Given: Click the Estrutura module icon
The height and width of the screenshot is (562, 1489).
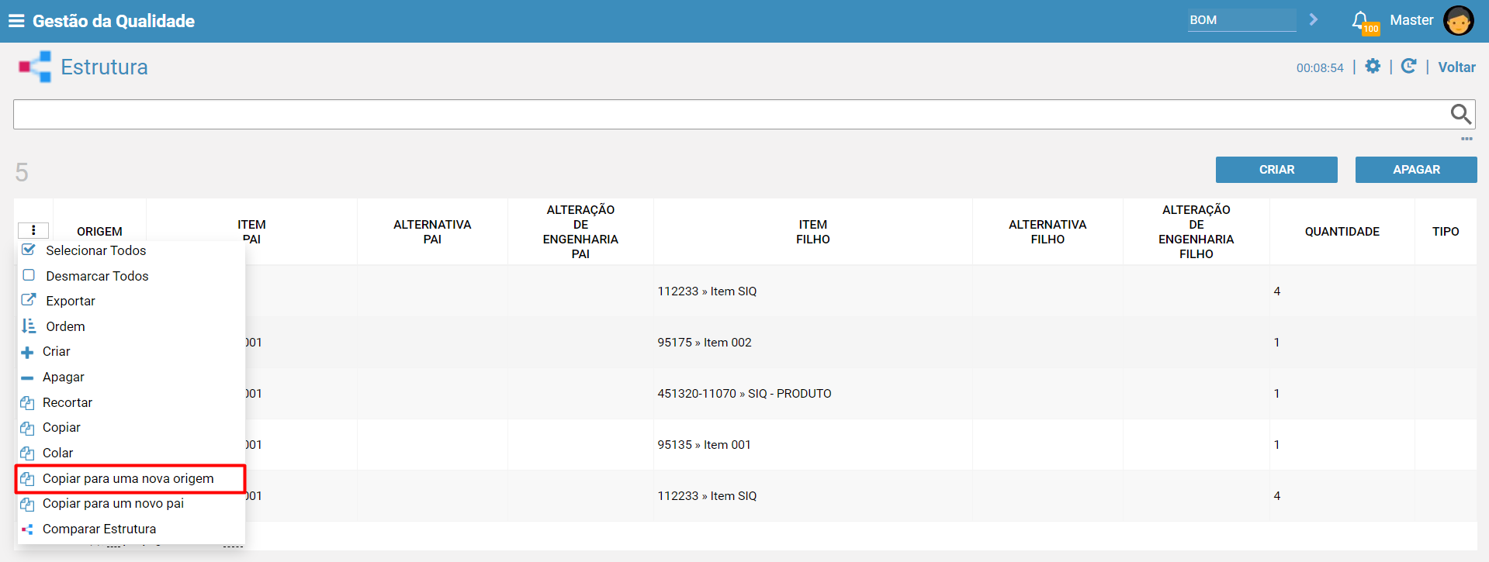Looking at the screenshot, I should 35,67.
